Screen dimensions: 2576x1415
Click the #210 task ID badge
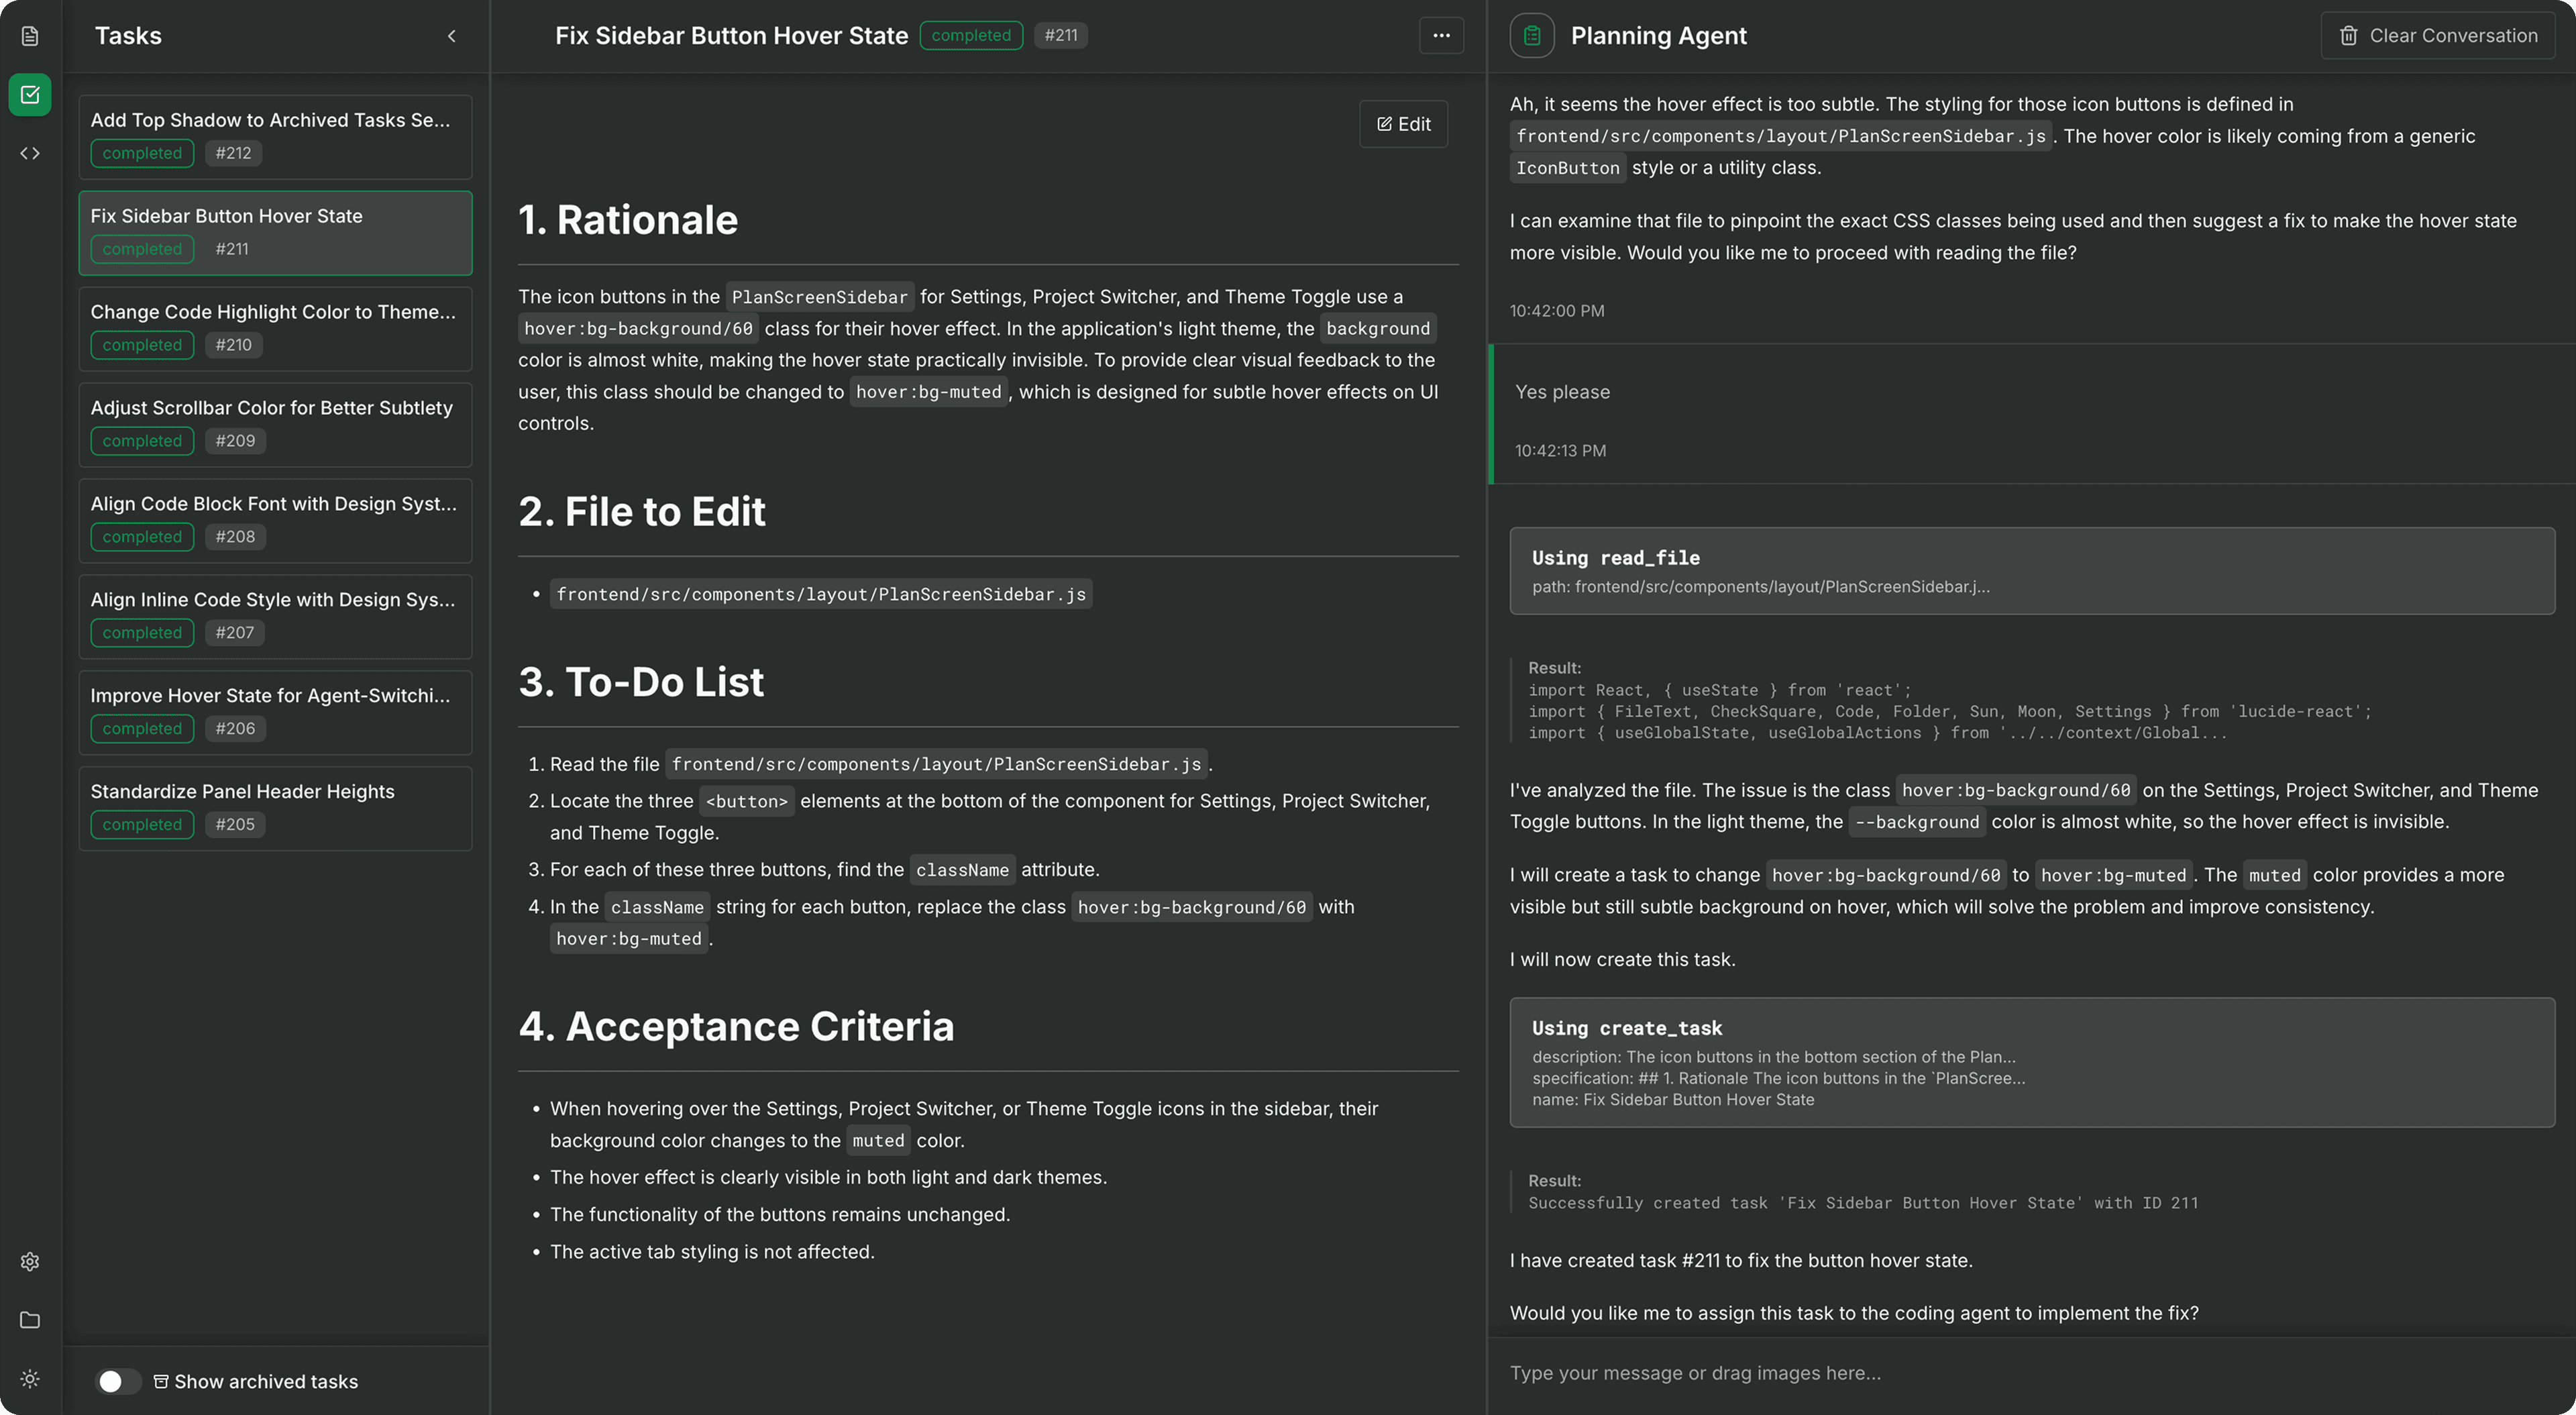[234, 345]
